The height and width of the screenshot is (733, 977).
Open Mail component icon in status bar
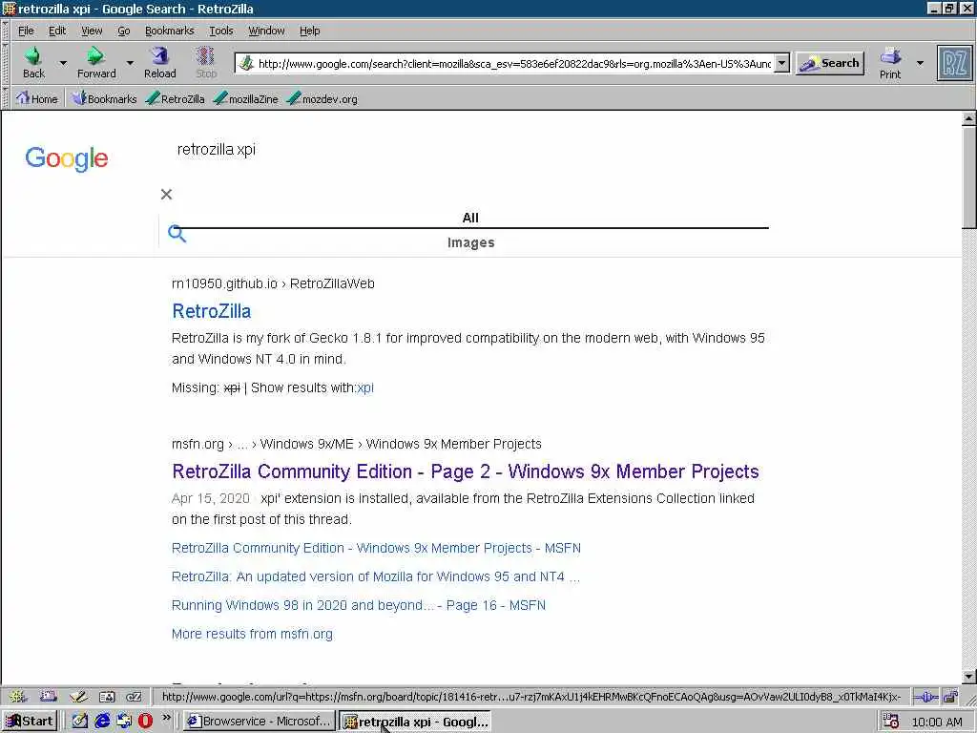tap(49, 696)
